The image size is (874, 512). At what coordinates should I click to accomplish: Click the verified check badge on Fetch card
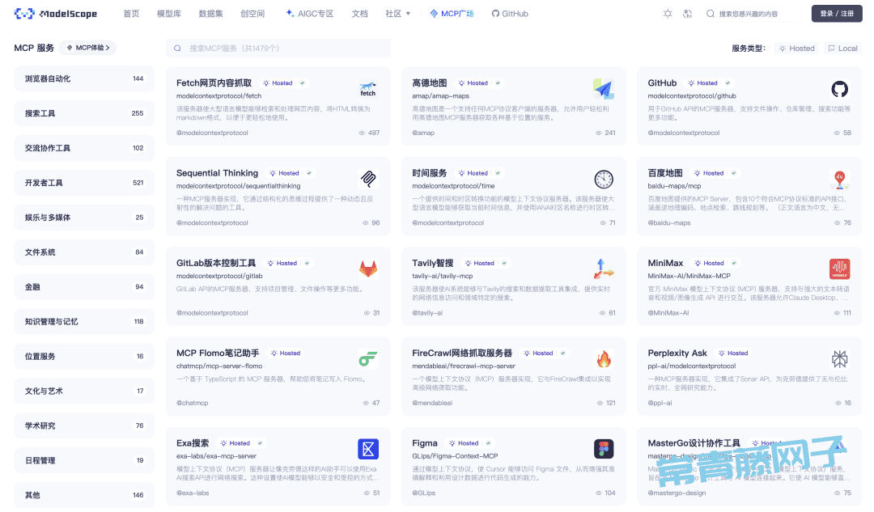[x=302, y=83]
